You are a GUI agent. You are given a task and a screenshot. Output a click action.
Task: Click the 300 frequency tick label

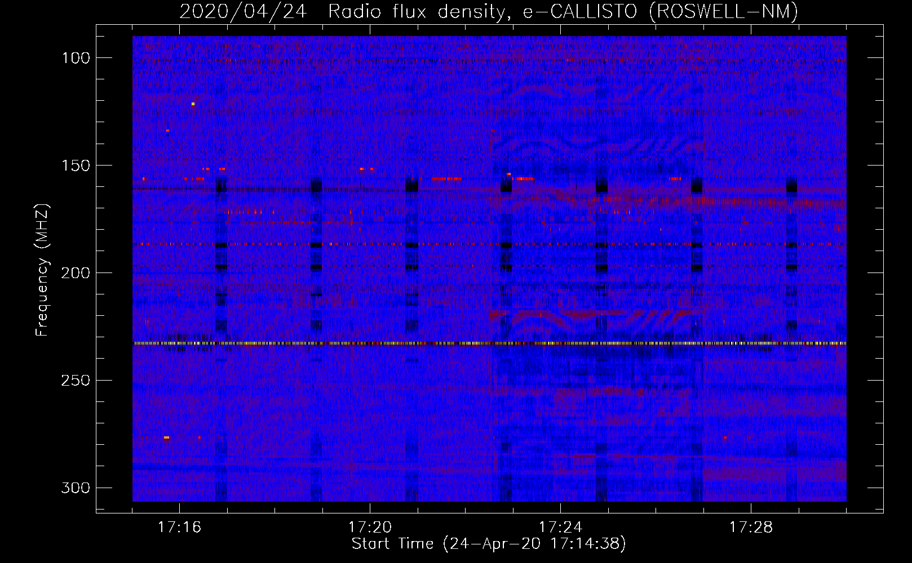tap(76, 488)
